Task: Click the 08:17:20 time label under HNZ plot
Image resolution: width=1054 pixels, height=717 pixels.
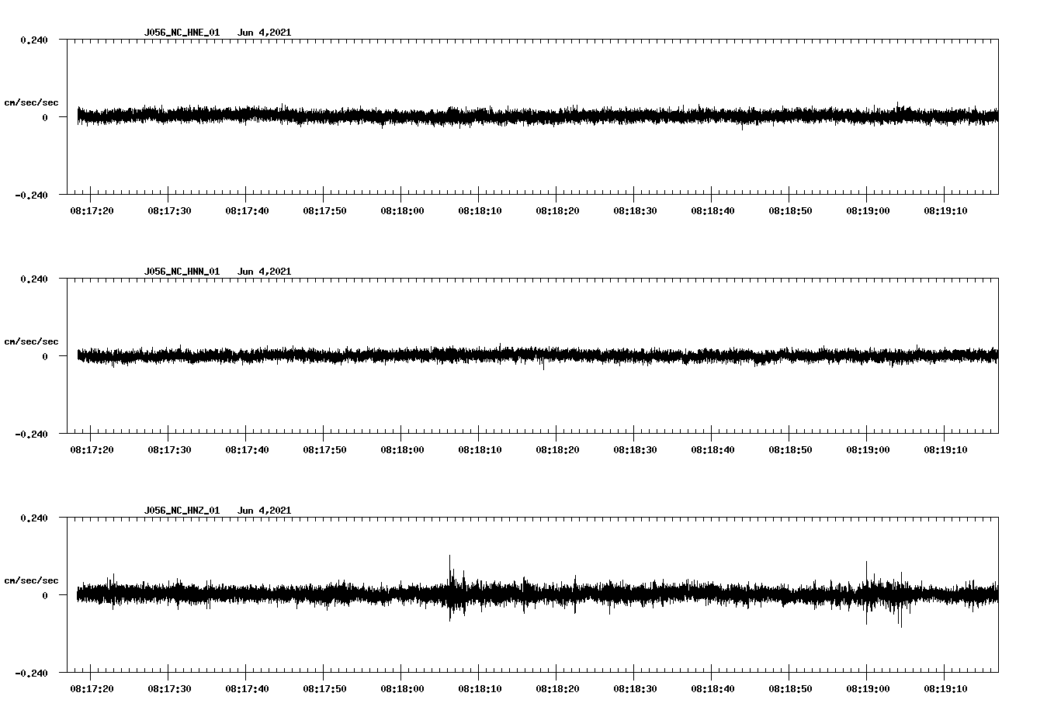Action: [x=92, y=689]
